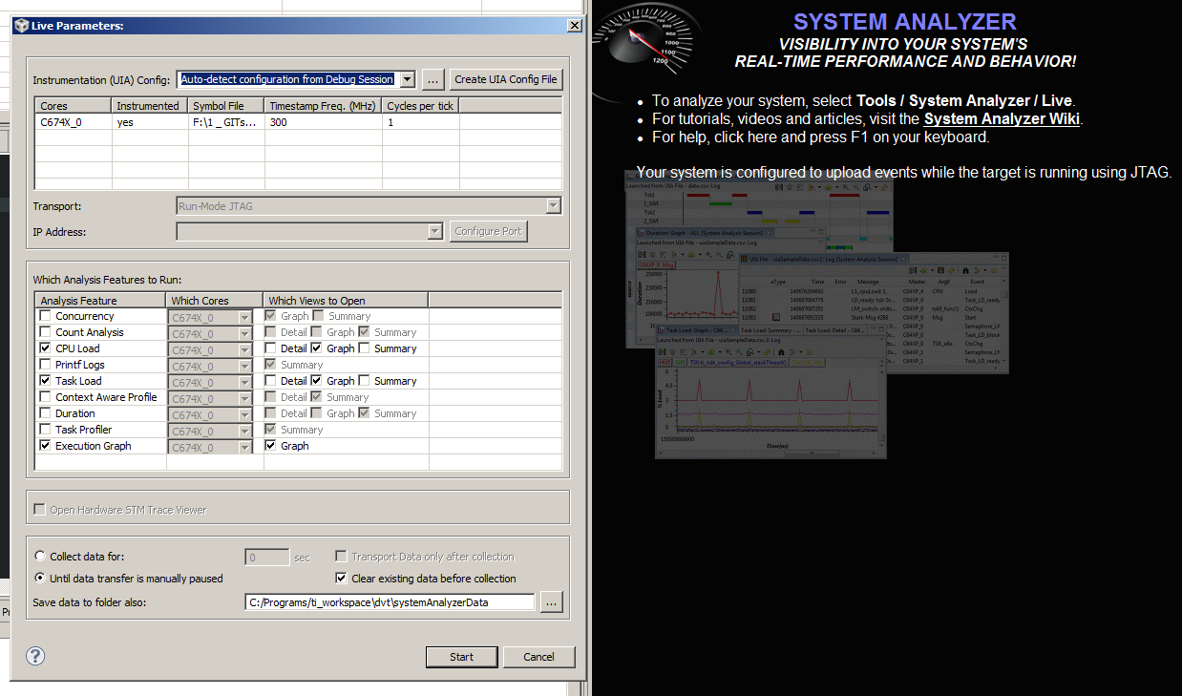Viewport: 1182px width, 696px height.
Task: Enable the Task Profiler feature
Action: [x=45, y=430]
